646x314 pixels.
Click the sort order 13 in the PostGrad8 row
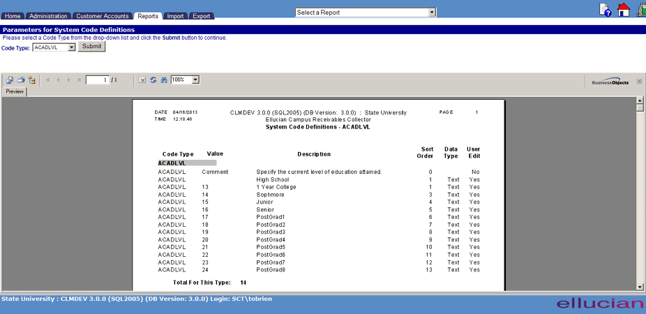tap(428, 269)
